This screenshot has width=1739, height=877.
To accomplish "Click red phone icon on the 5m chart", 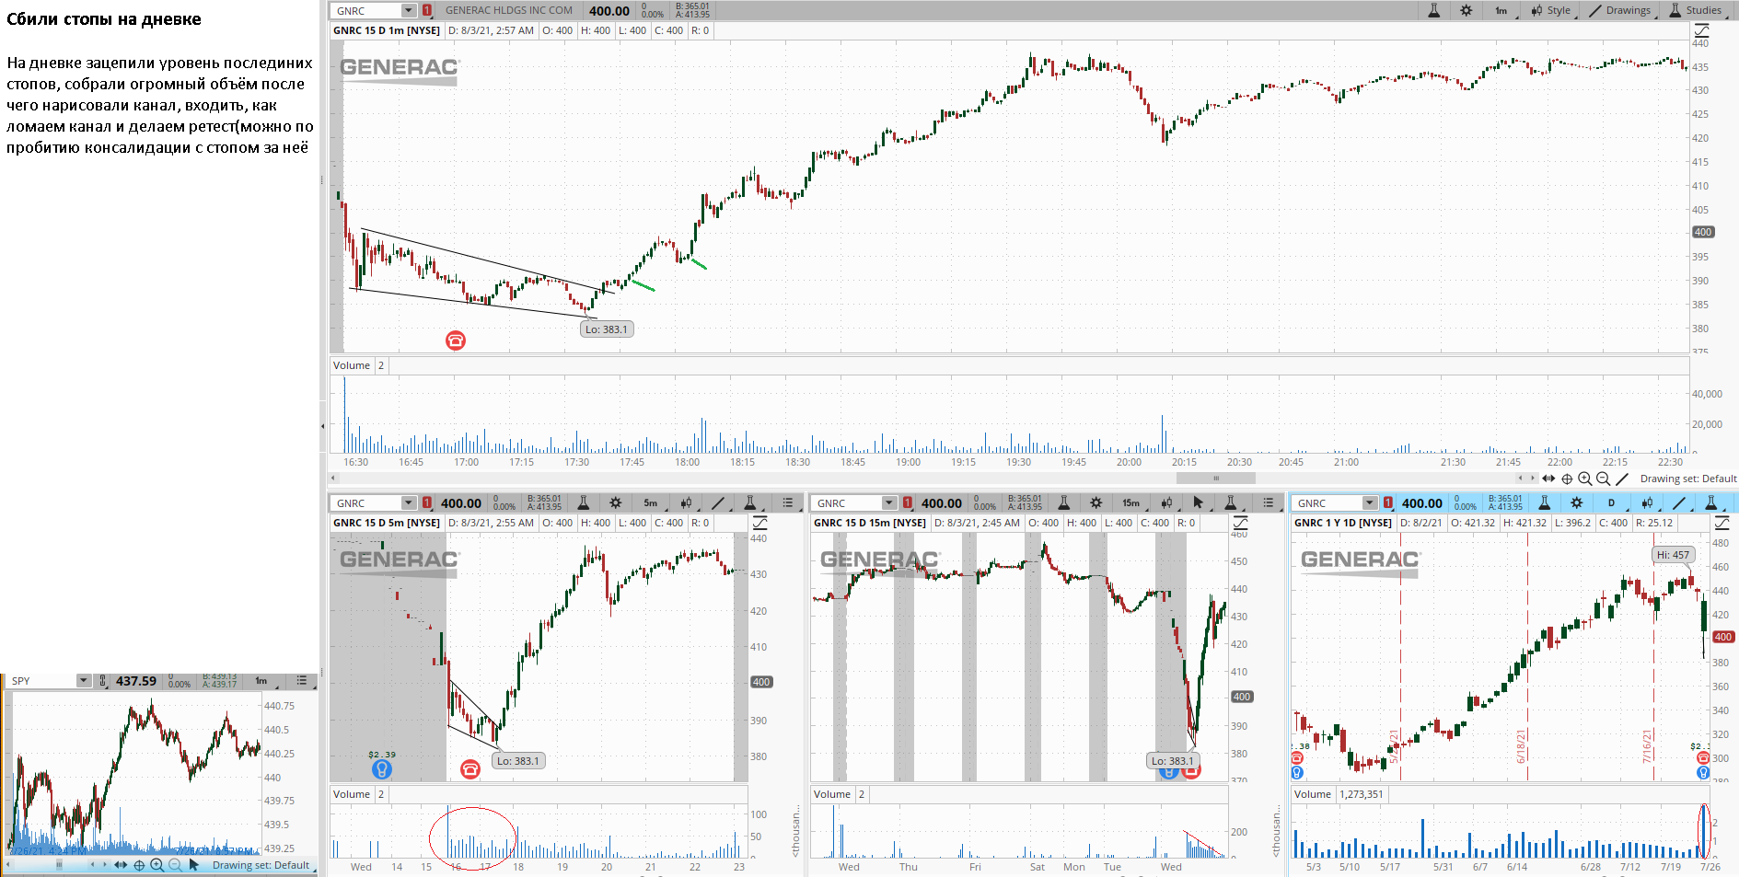I will [470, 769].
